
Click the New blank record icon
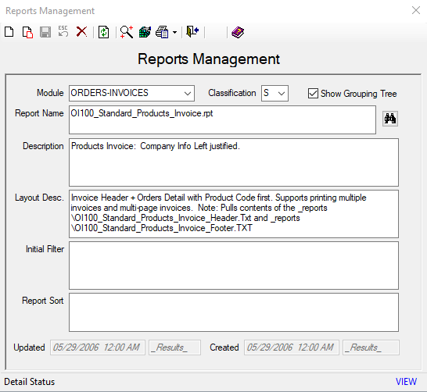click(9, 32)
